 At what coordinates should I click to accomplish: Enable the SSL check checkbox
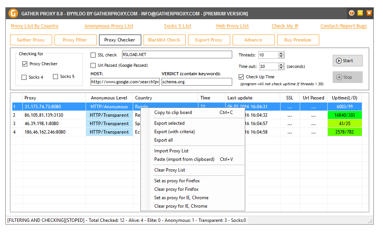point(93,55)
